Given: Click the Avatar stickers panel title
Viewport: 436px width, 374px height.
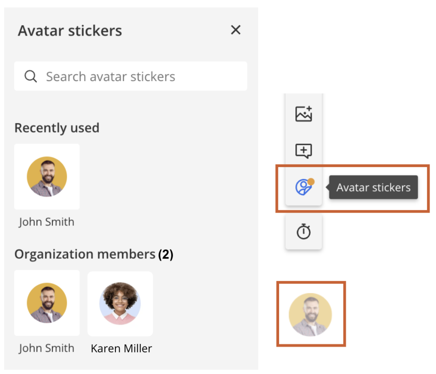Looking at the screenshot, I should 70,31.
